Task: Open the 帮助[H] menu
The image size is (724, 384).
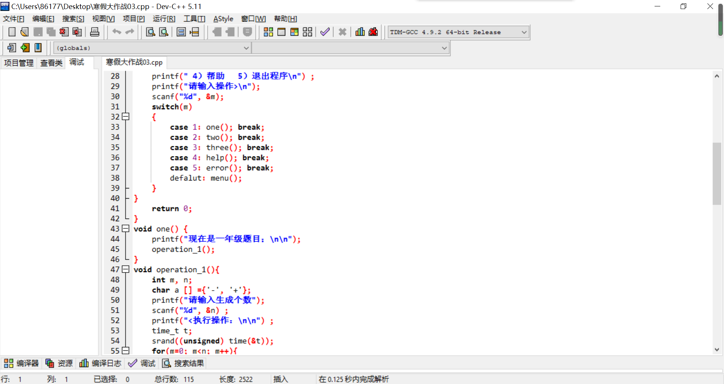Action: coord(286,19)
